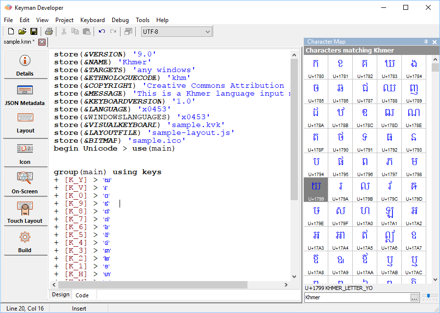Click the editor horizontal scroll-left arrow
The image size is (440, 313).
coord(53,285)
